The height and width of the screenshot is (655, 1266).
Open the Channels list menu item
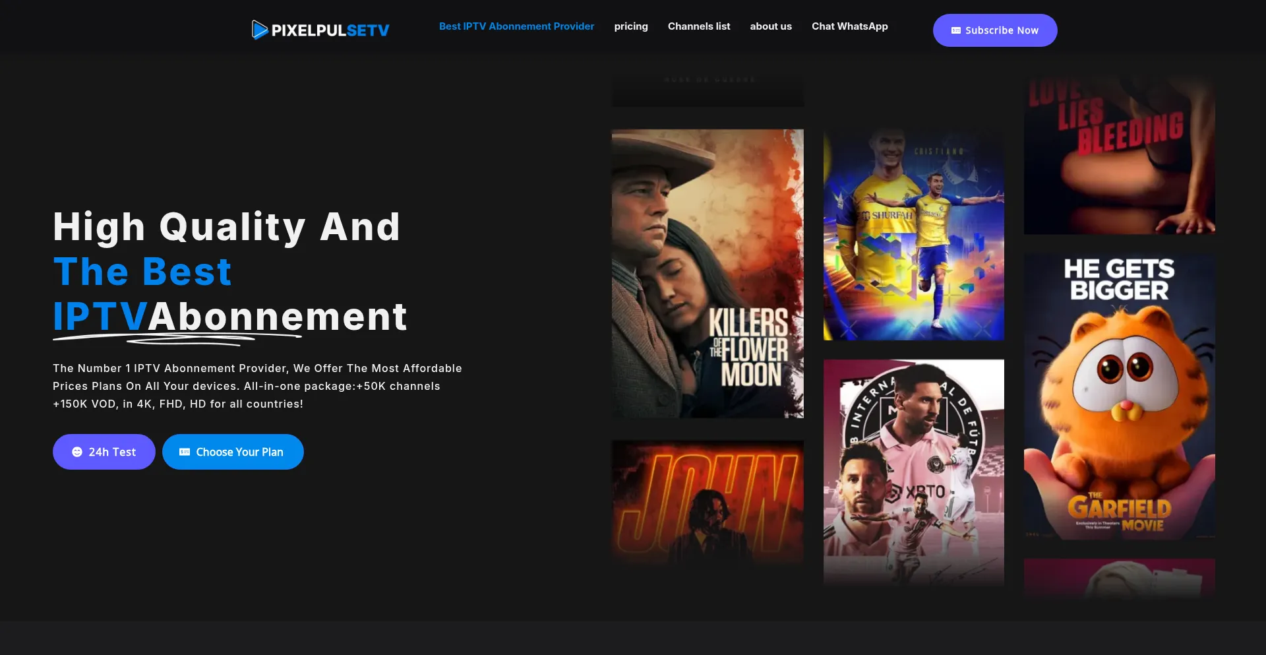[699, 26]
